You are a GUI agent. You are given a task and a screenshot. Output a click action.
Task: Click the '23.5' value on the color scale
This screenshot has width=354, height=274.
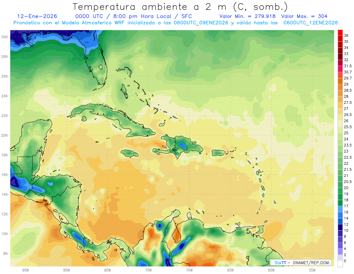click(348, 145)
